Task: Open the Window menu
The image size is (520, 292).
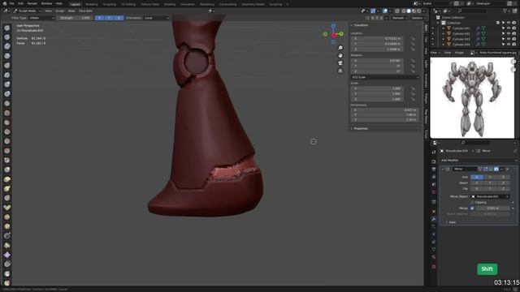Action: pyautogui.click(x=46, y=3)
